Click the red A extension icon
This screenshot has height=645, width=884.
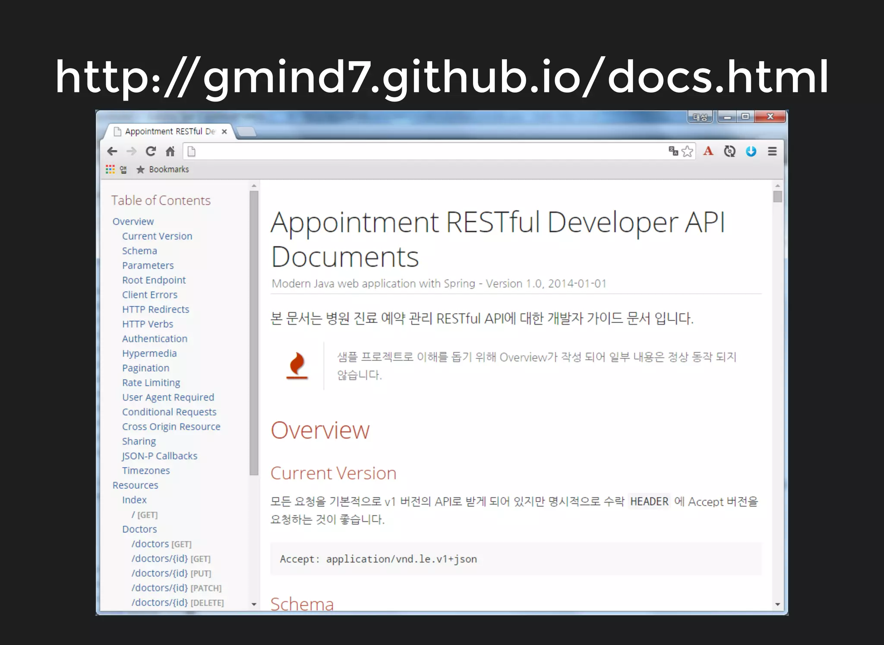click(x=708, y=151)
